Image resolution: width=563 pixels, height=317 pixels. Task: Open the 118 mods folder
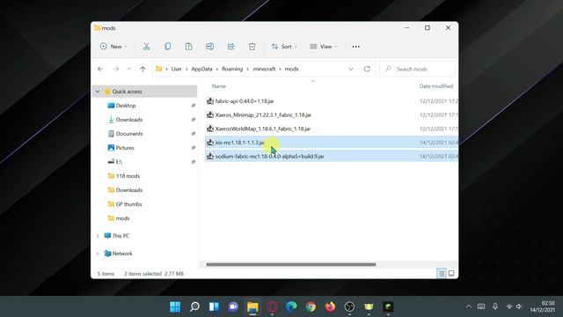(128, 176)
